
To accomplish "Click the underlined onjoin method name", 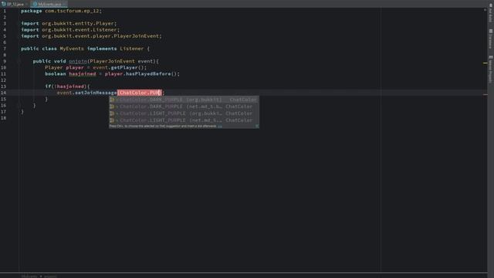I will [x=78, y=61].
